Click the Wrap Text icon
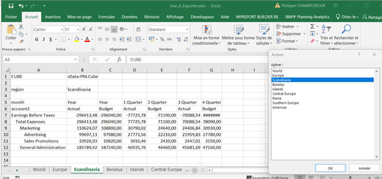 click(138, 29)
